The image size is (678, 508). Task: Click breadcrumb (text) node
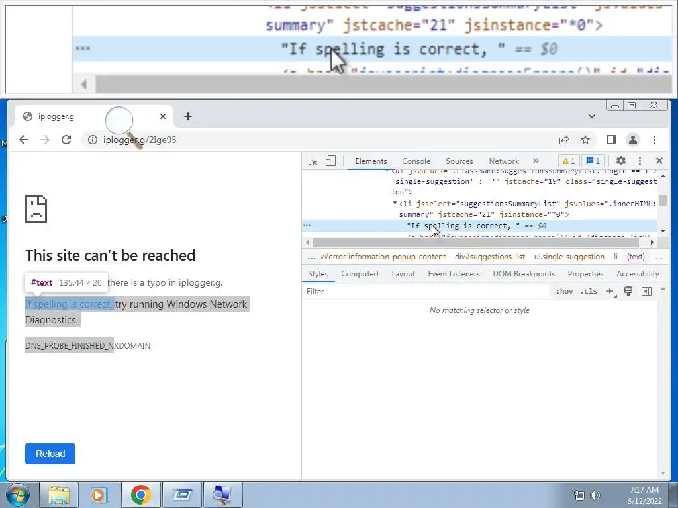tap(636, 257)
